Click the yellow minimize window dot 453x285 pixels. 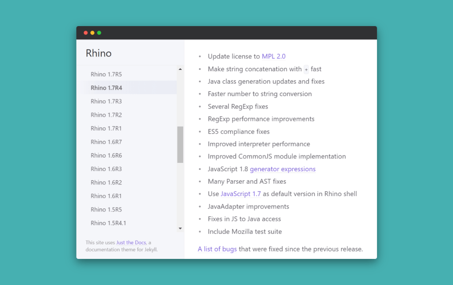pos(92,33)
